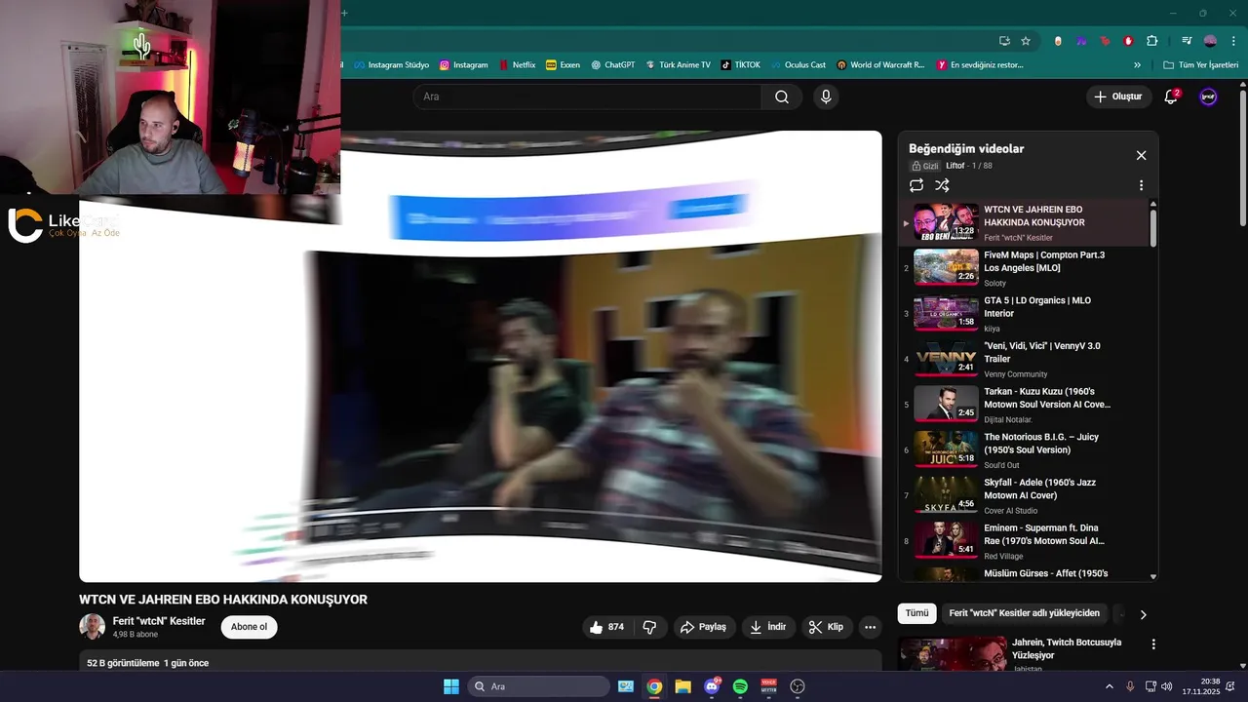
Task: Open the Exxen bookmark
Action: pyautogui.click(x=563, y=65)
